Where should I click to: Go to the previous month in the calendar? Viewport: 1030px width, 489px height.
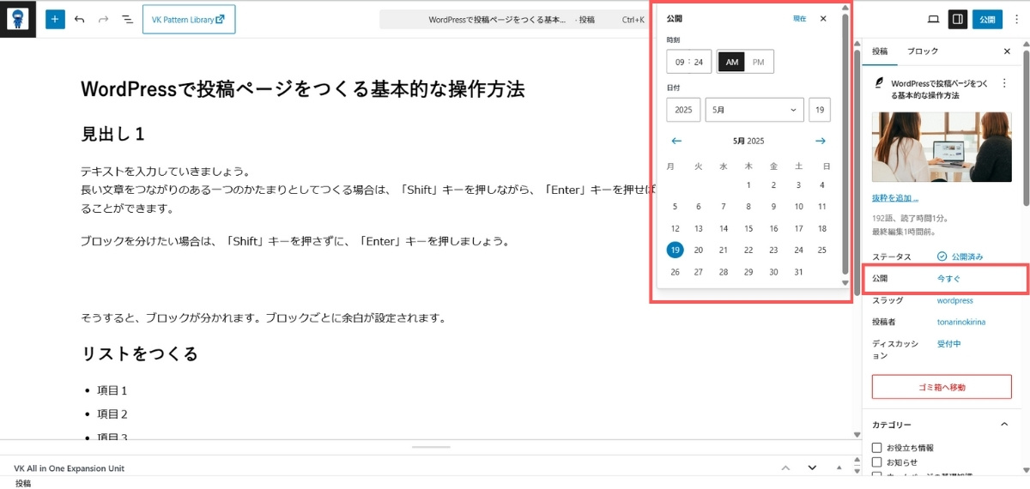click(x=676, y=141)
